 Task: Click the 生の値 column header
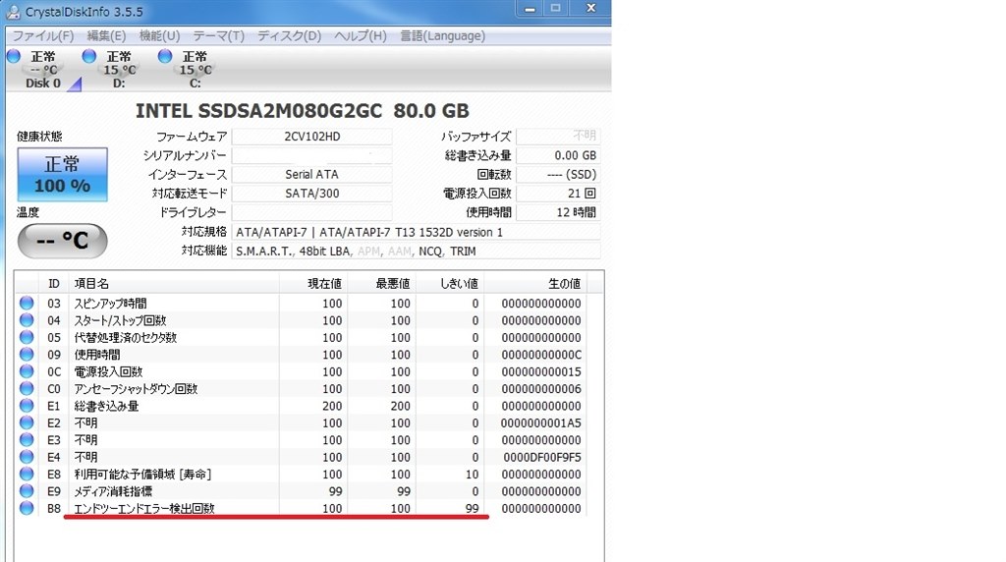tap(535, 284)
